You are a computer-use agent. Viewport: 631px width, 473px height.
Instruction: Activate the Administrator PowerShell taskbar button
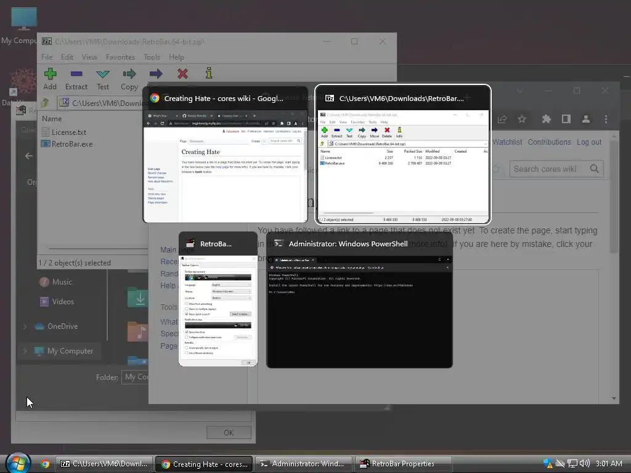point(304,464)
